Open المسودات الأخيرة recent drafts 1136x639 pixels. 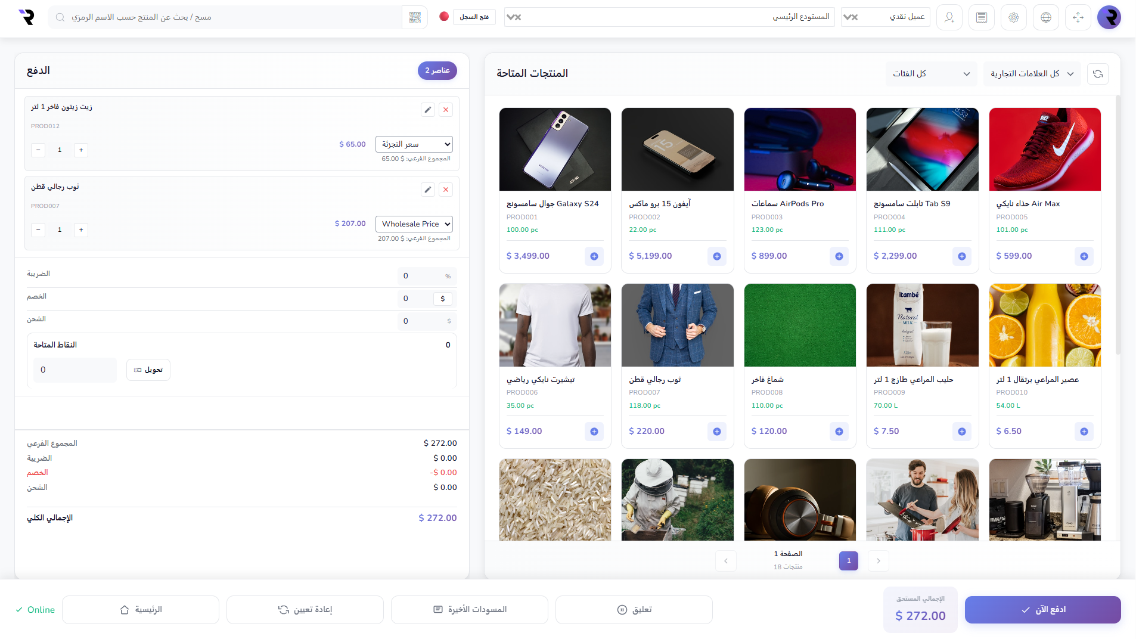tap(469, 610)
